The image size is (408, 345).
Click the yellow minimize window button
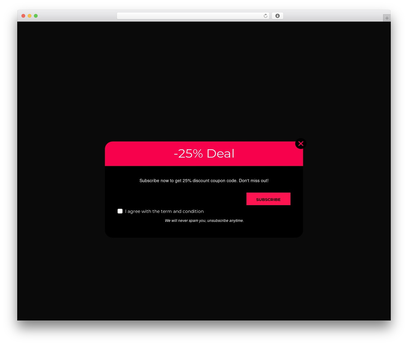[30, 16]
